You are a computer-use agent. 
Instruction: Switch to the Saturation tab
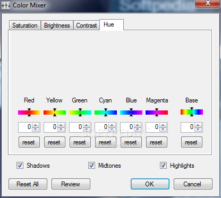point(25,25)
